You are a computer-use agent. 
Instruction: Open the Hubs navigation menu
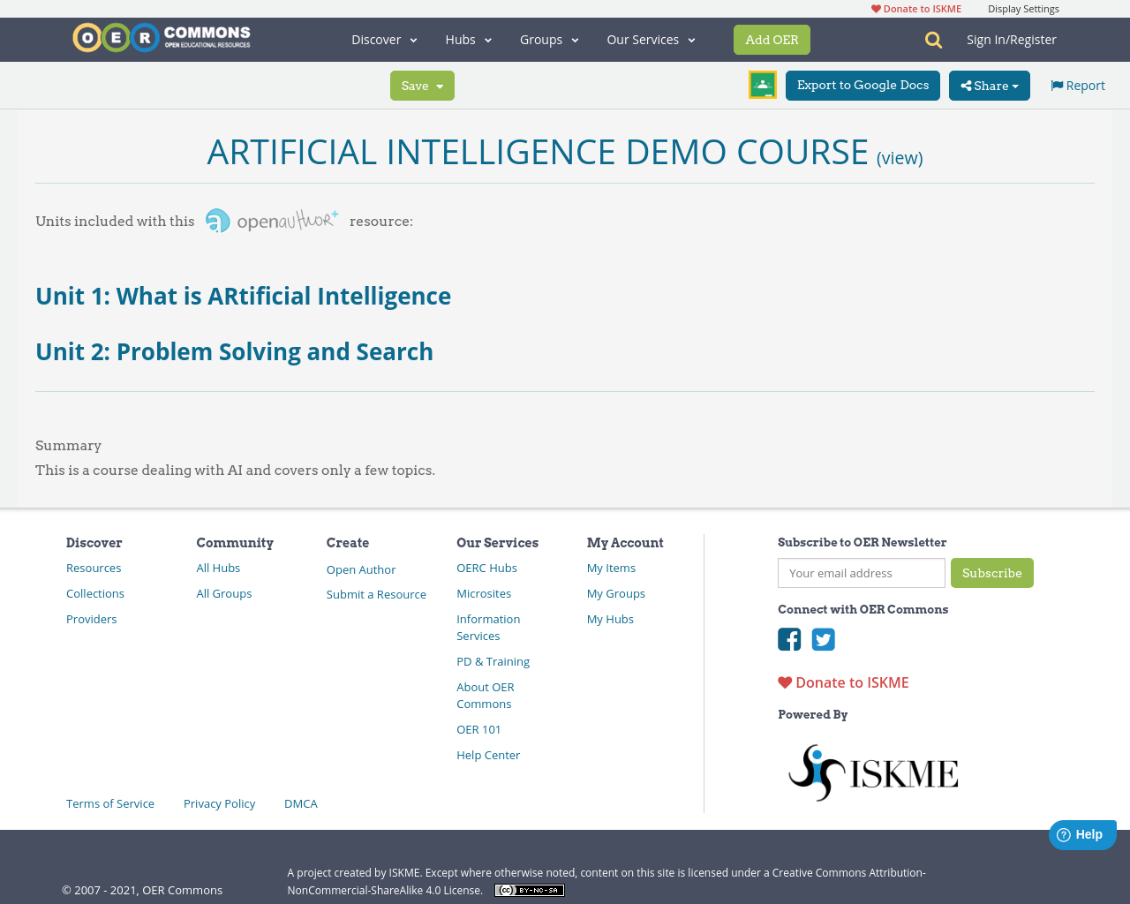point(468,40)
